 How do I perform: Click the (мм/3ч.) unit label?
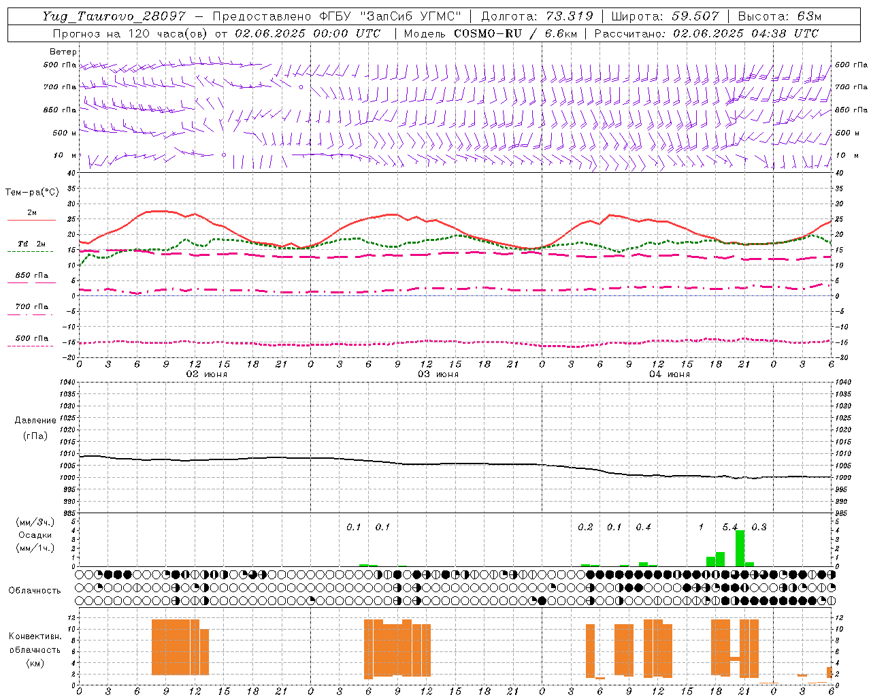pyautogui.click(x=35, y=523)
